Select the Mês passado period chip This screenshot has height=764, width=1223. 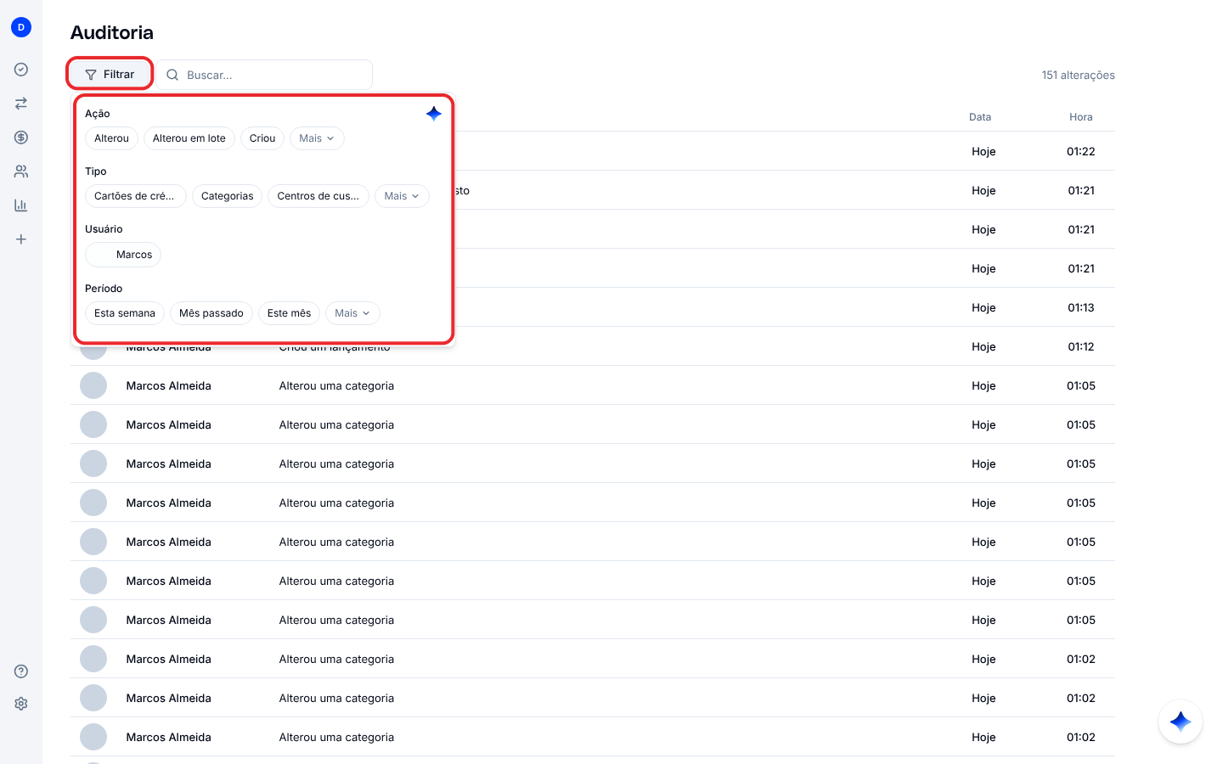coord(211,313)
